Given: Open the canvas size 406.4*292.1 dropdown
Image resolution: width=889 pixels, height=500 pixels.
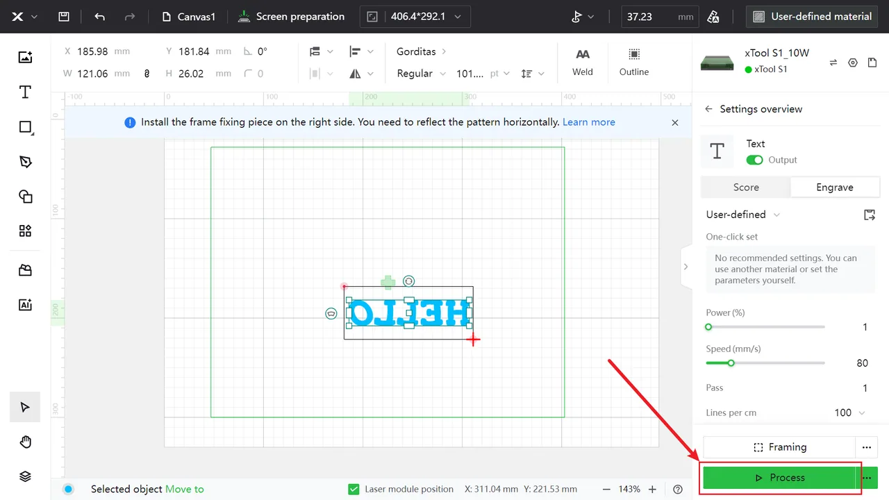Looking at the screenshot, I should 415,17.
